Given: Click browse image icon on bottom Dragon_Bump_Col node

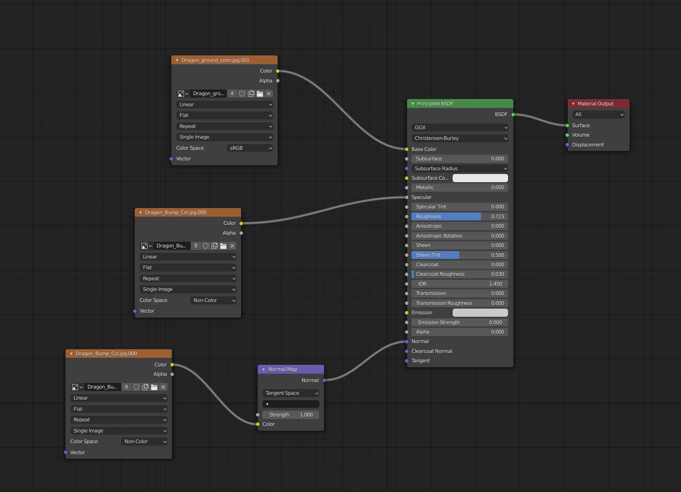Looking at the screenshot, I should coord(77,387).
